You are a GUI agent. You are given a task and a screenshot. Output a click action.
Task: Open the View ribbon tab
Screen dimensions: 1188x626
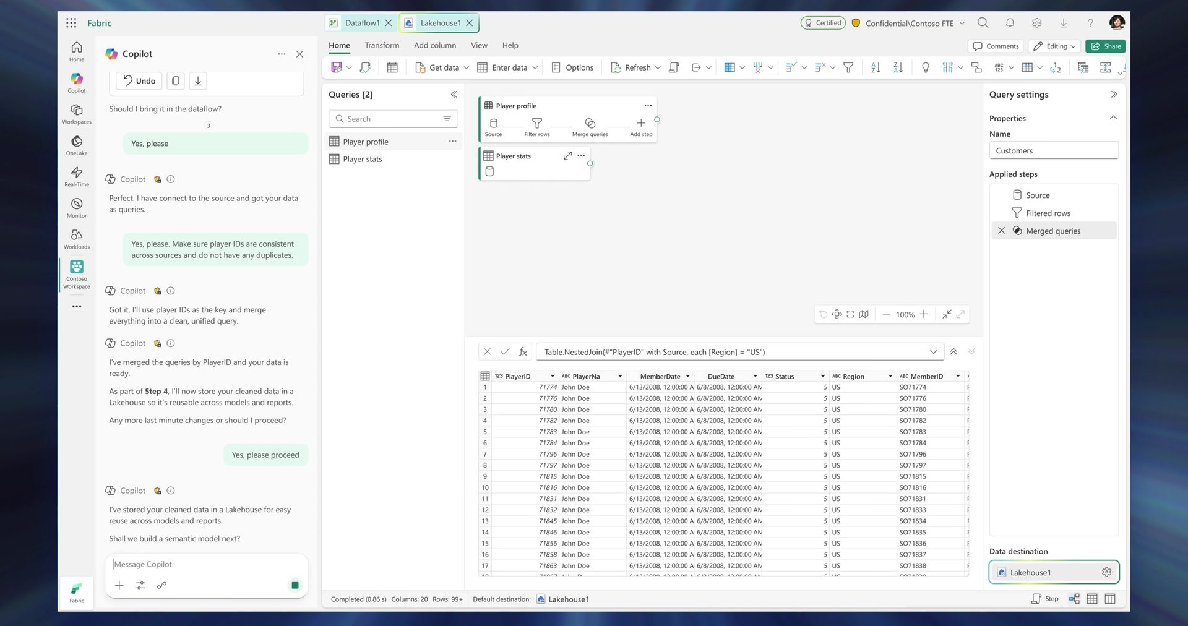(x=479, y=45)
